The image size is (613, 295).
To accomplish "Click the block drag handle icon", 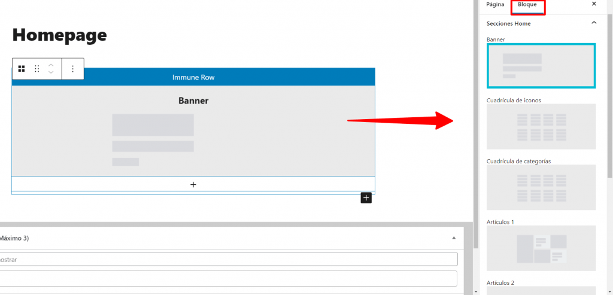I will tap(37, 69).
